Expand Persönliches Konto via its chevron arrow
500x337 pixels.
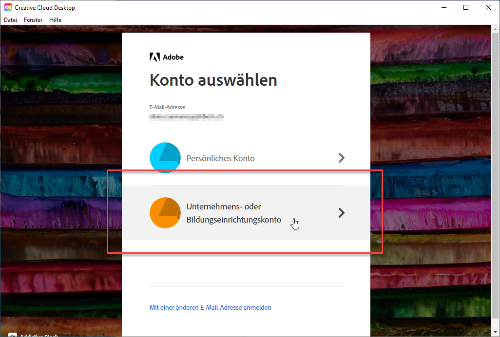[x=341, y=158]
